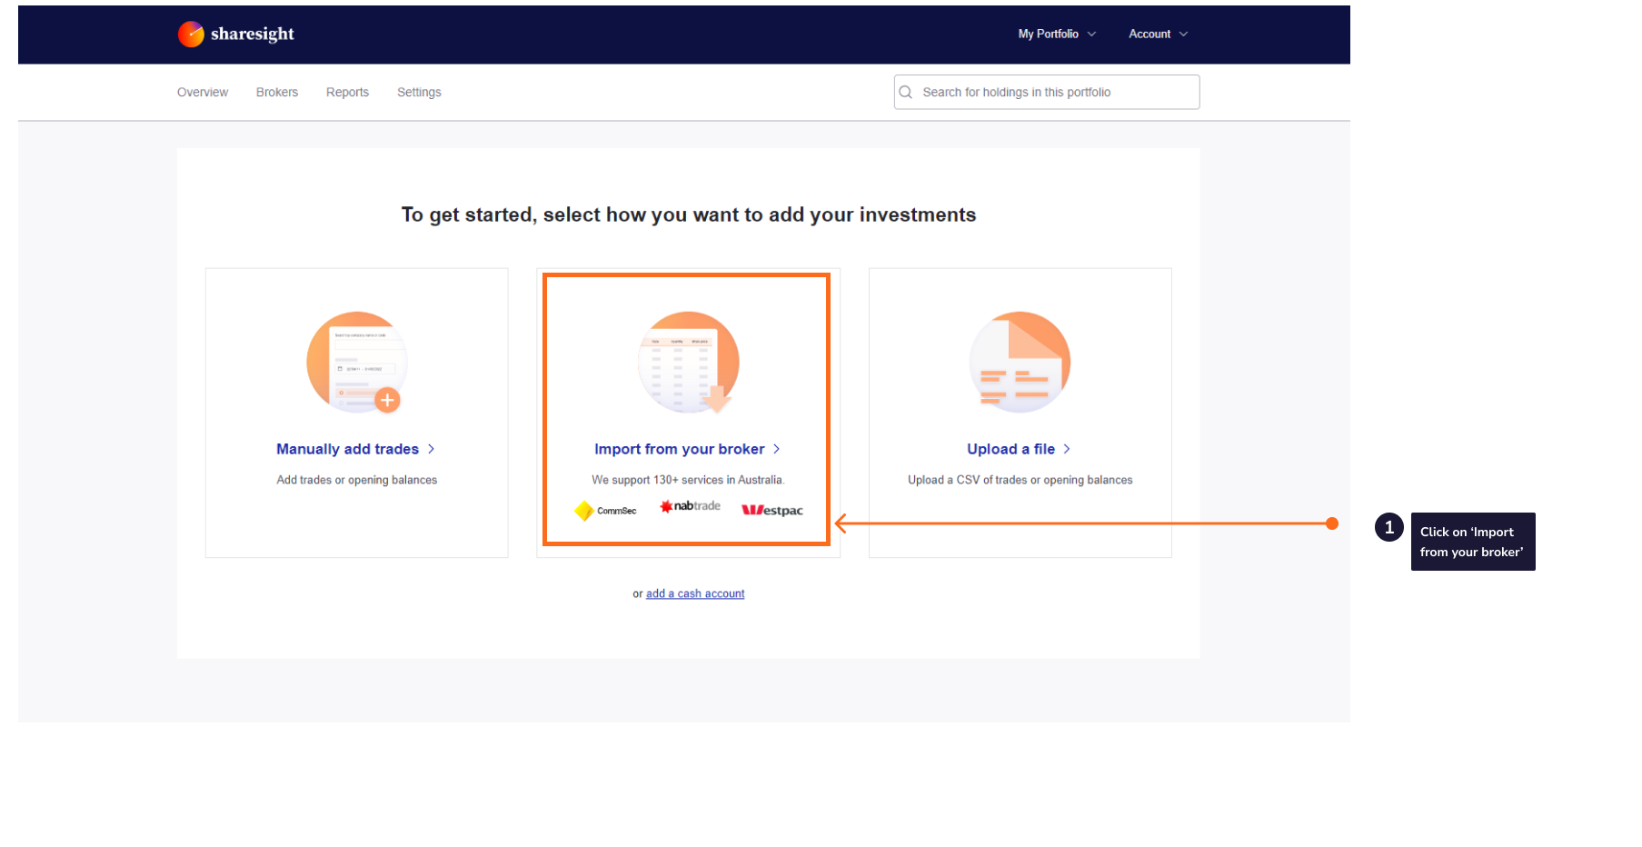Switch to the Brokers tab

[x=277, y=92]
